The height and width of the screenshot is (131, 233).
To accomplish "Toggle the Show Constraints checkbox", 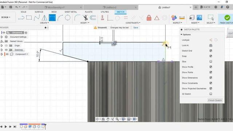I will click(211, 83).
